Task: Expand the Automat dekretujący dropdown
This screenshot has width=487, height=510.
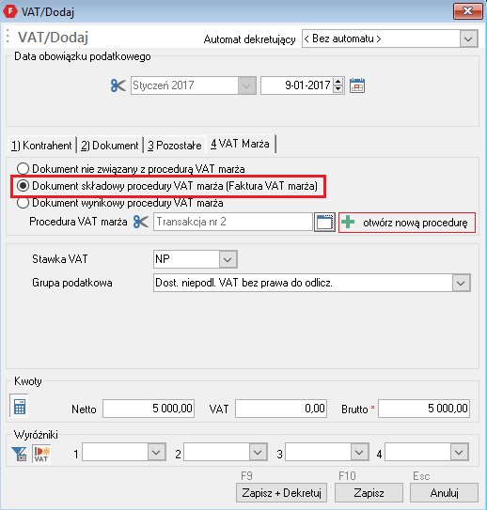Action: tap(468, 39)
